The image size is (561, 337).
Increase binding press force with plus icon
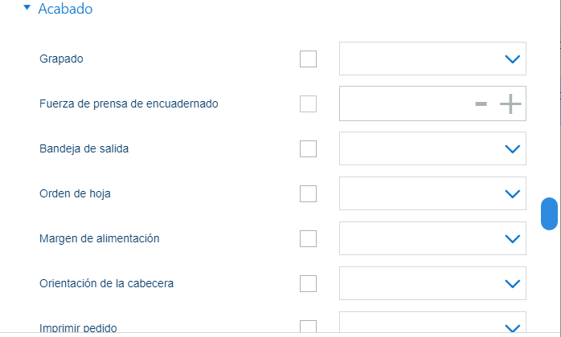(x=510, y=104)
